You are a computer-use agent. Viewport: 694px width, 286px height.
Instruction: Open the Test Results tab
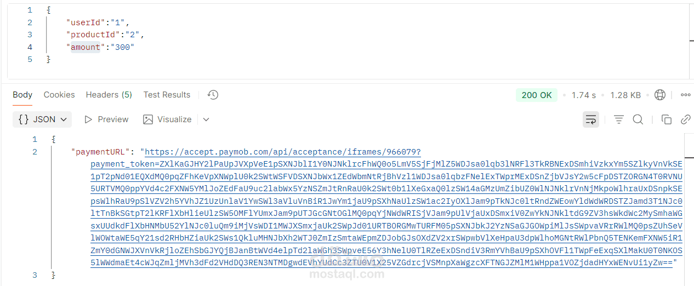pos(167,95)
